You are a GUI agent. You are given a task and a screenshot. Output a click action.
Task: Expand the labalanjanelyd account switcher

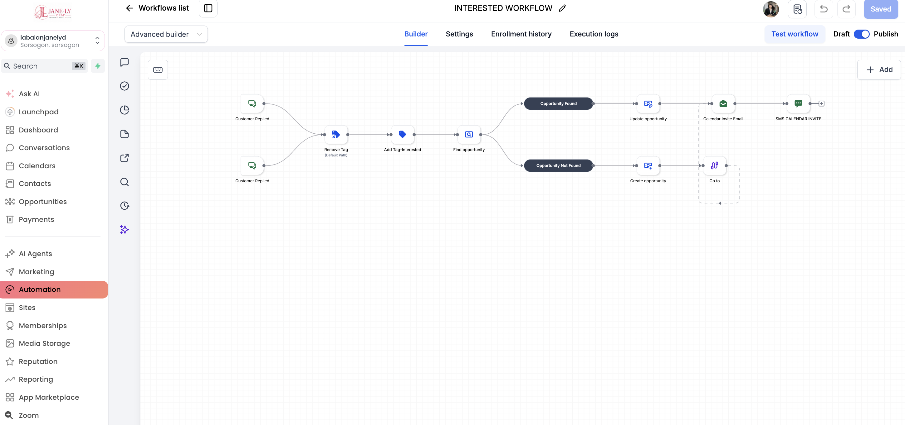click(x=53, y=41)
